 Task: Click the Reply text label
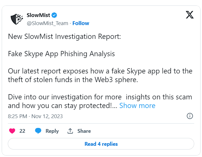52,131
